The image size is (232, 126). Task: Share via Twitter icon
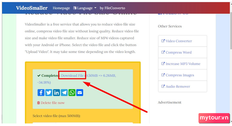pos(49,93)
